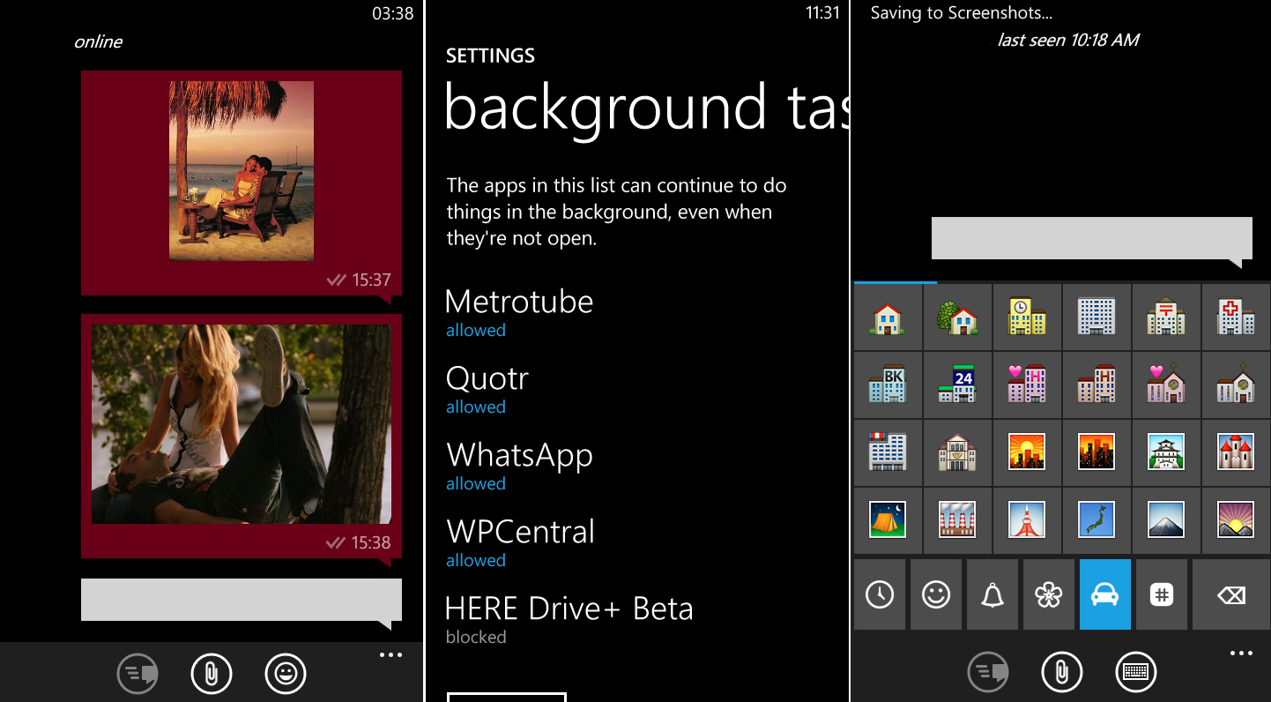Image resolution: width=1271 pixels, height=702 pixels.
Task: Open the beach couple photo sent 15:37
Action: point(242,170)
